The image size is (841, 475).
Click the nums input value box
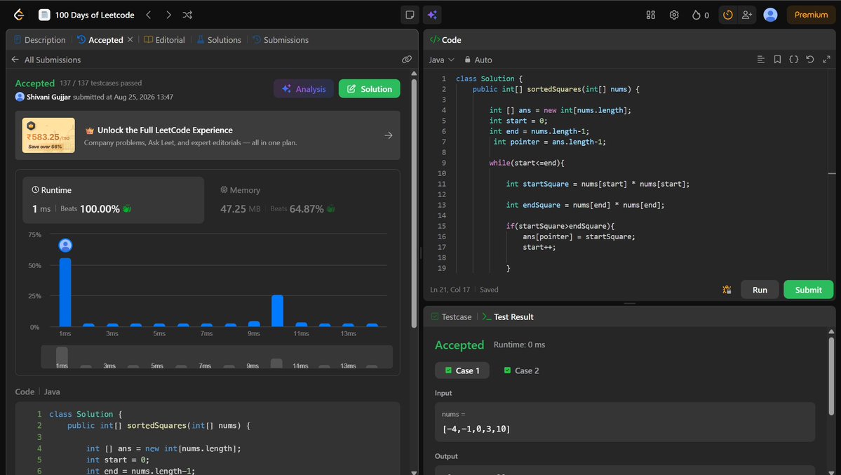625,422
